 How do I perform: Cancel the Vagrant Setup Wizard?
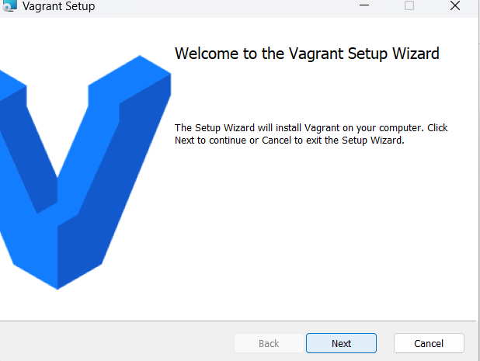click(429, 343)
